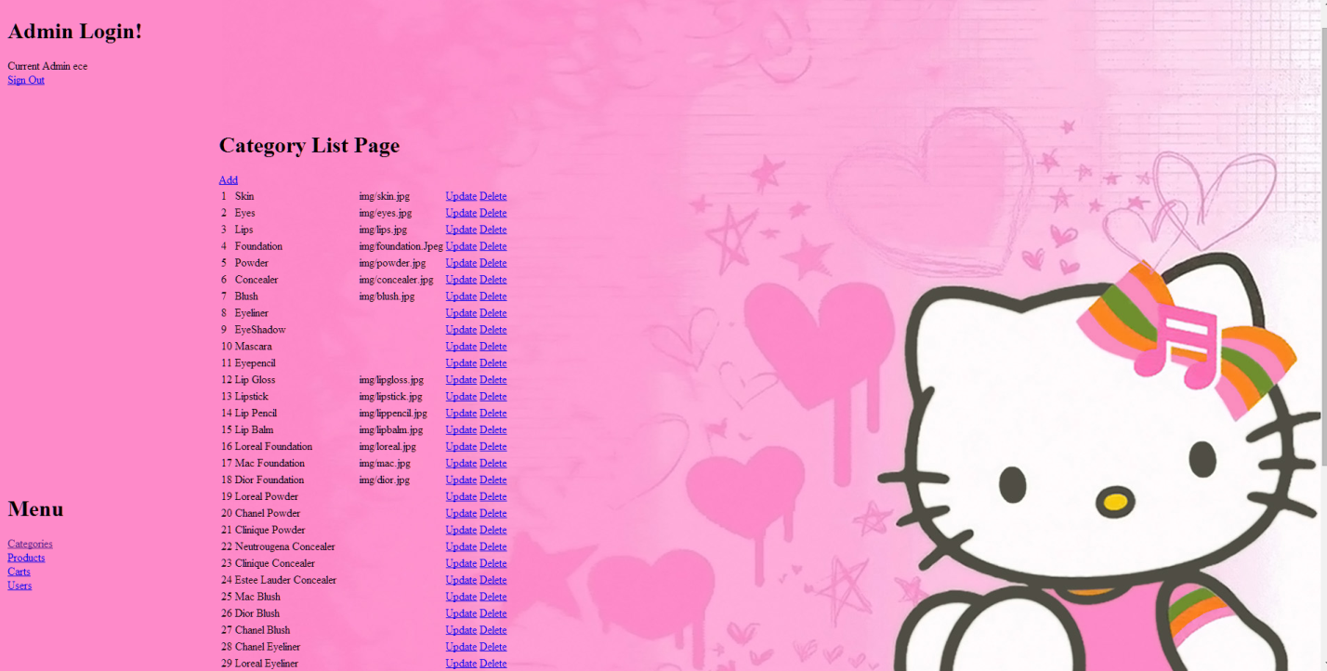The height and width of the screenshot is (671, 1327).
Task: Update the Skin category
Action: [x=461, y=197]
